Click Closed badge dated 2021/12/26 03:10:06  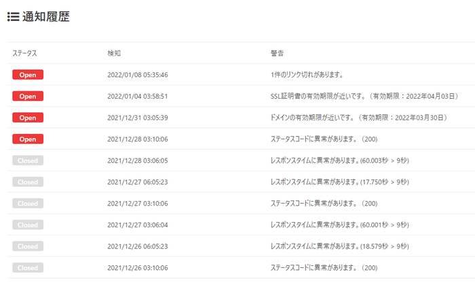(28, 268)
